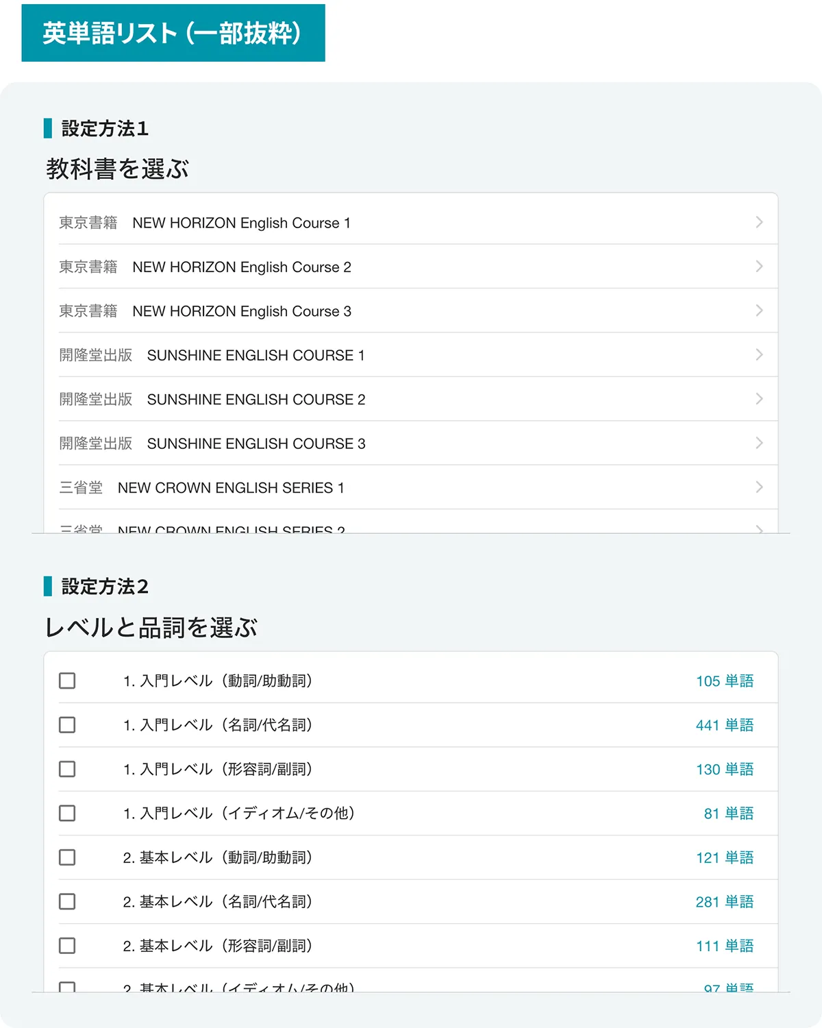The height and width of the screenshot is (1028, 822).
Task: Click label 1. 入門レベル（イディオム/その他）
Action: point(239,813)
